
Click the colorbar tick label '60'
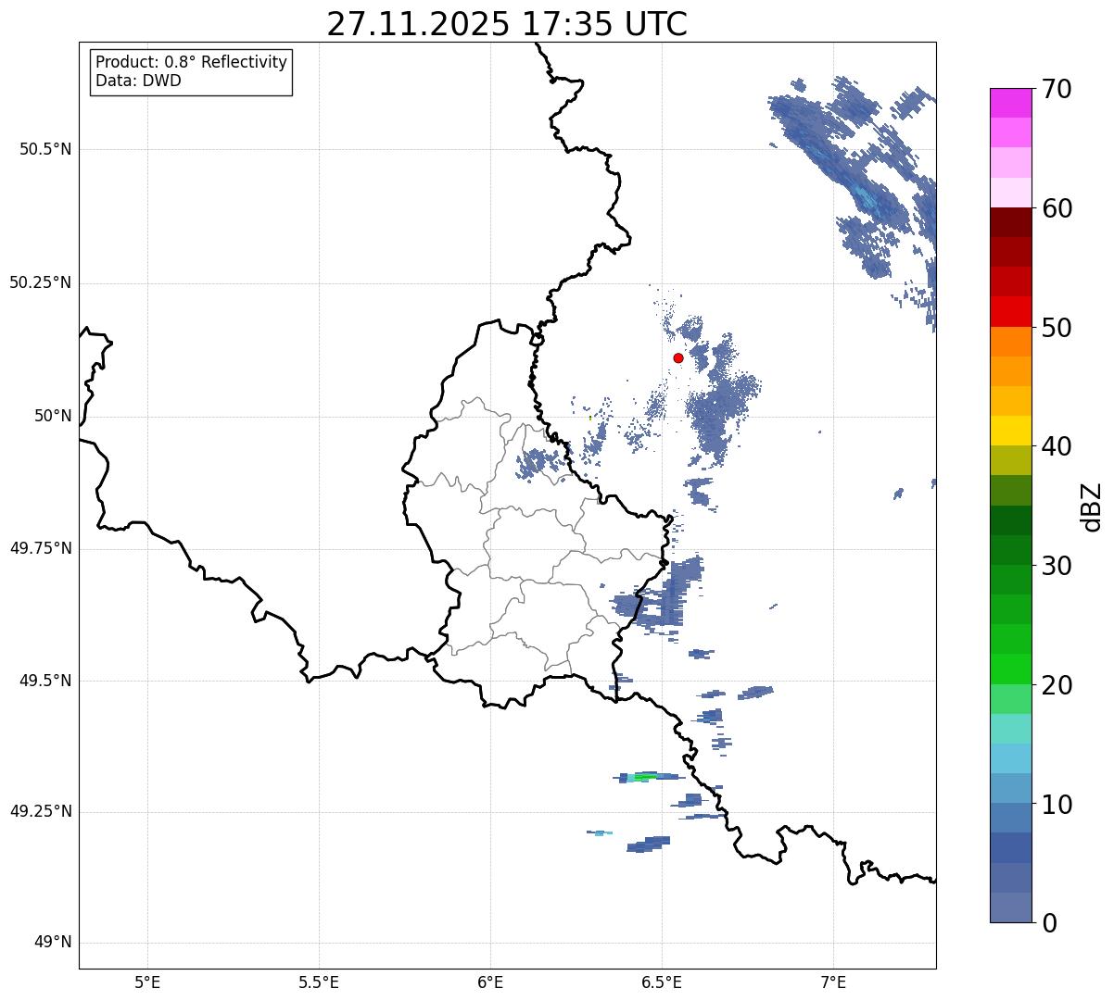coord(1057,208)
